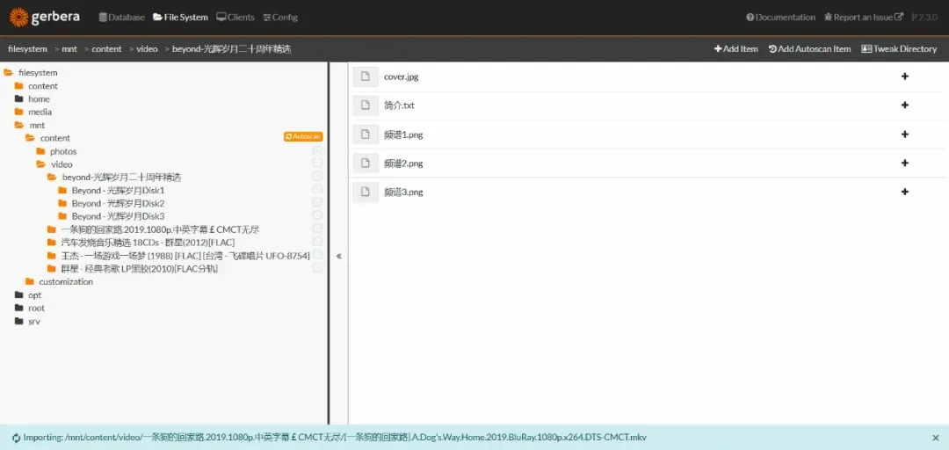Collapse the left tree panel with chevron

click(x=339, y=257)
